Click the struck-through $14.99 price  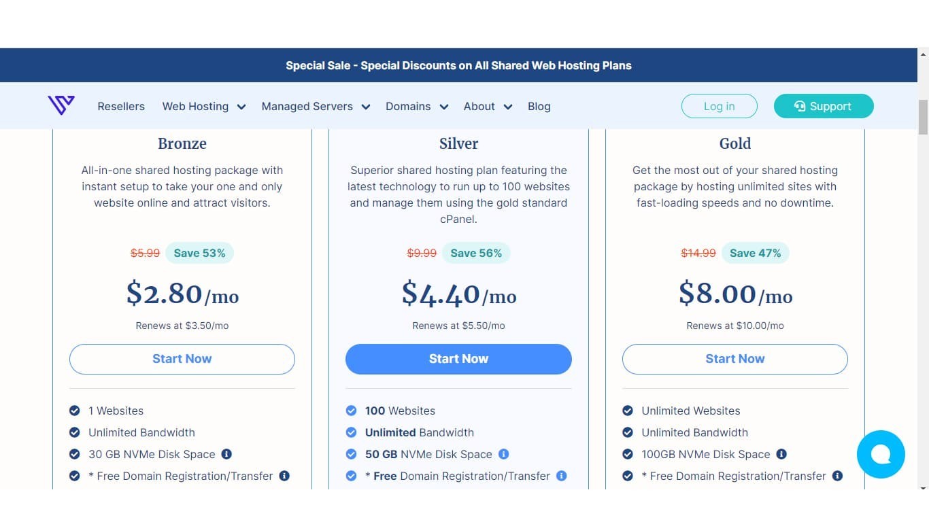pos(698,253)
